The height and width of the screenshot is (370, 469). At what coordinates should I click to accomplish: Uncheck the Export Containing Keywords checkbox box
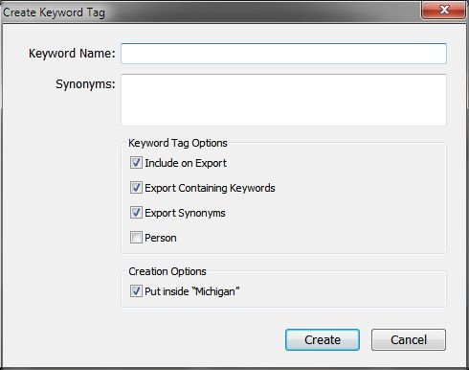click(136, 188)
